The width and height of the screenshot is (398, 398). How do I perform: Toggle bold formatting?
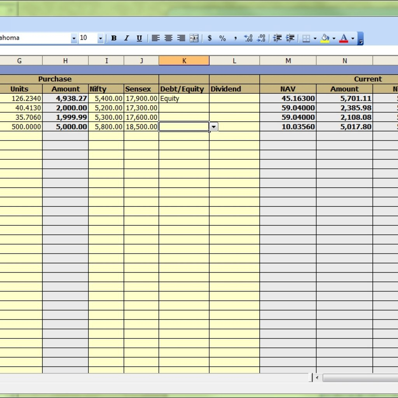click(114, 38)
